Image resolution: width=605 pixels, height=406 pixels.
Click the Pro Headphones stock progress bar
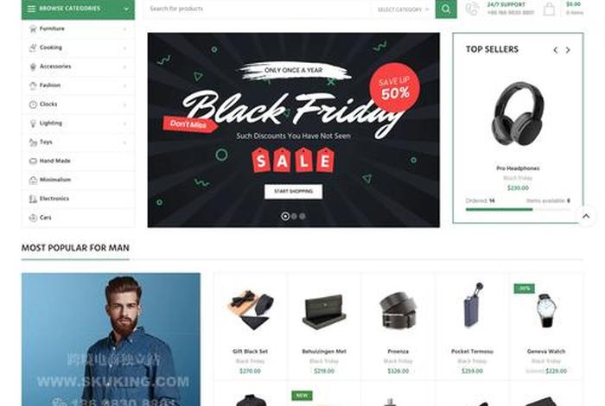coord(518,209)
